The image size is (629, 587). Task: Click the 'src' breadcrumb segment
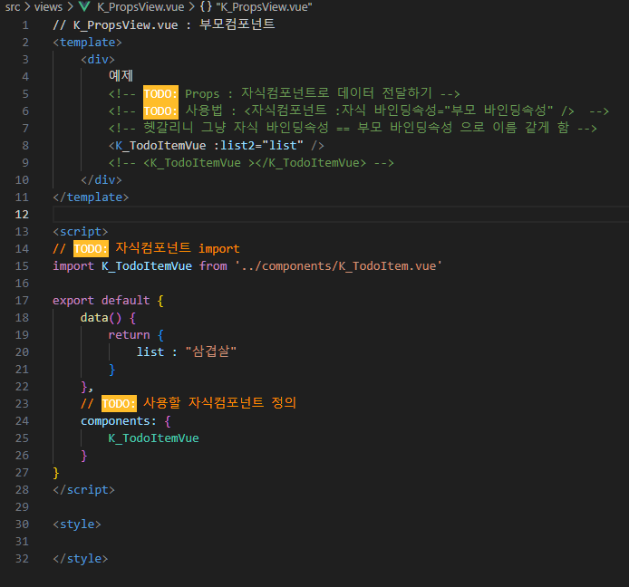(13, 7)
